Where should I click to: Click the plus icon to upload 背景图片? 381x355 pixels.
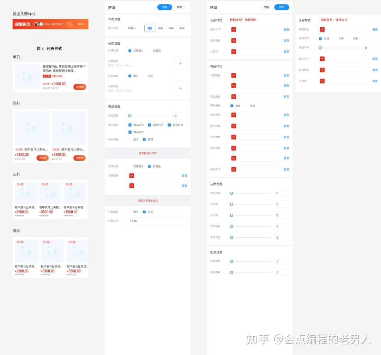(180, 63)
